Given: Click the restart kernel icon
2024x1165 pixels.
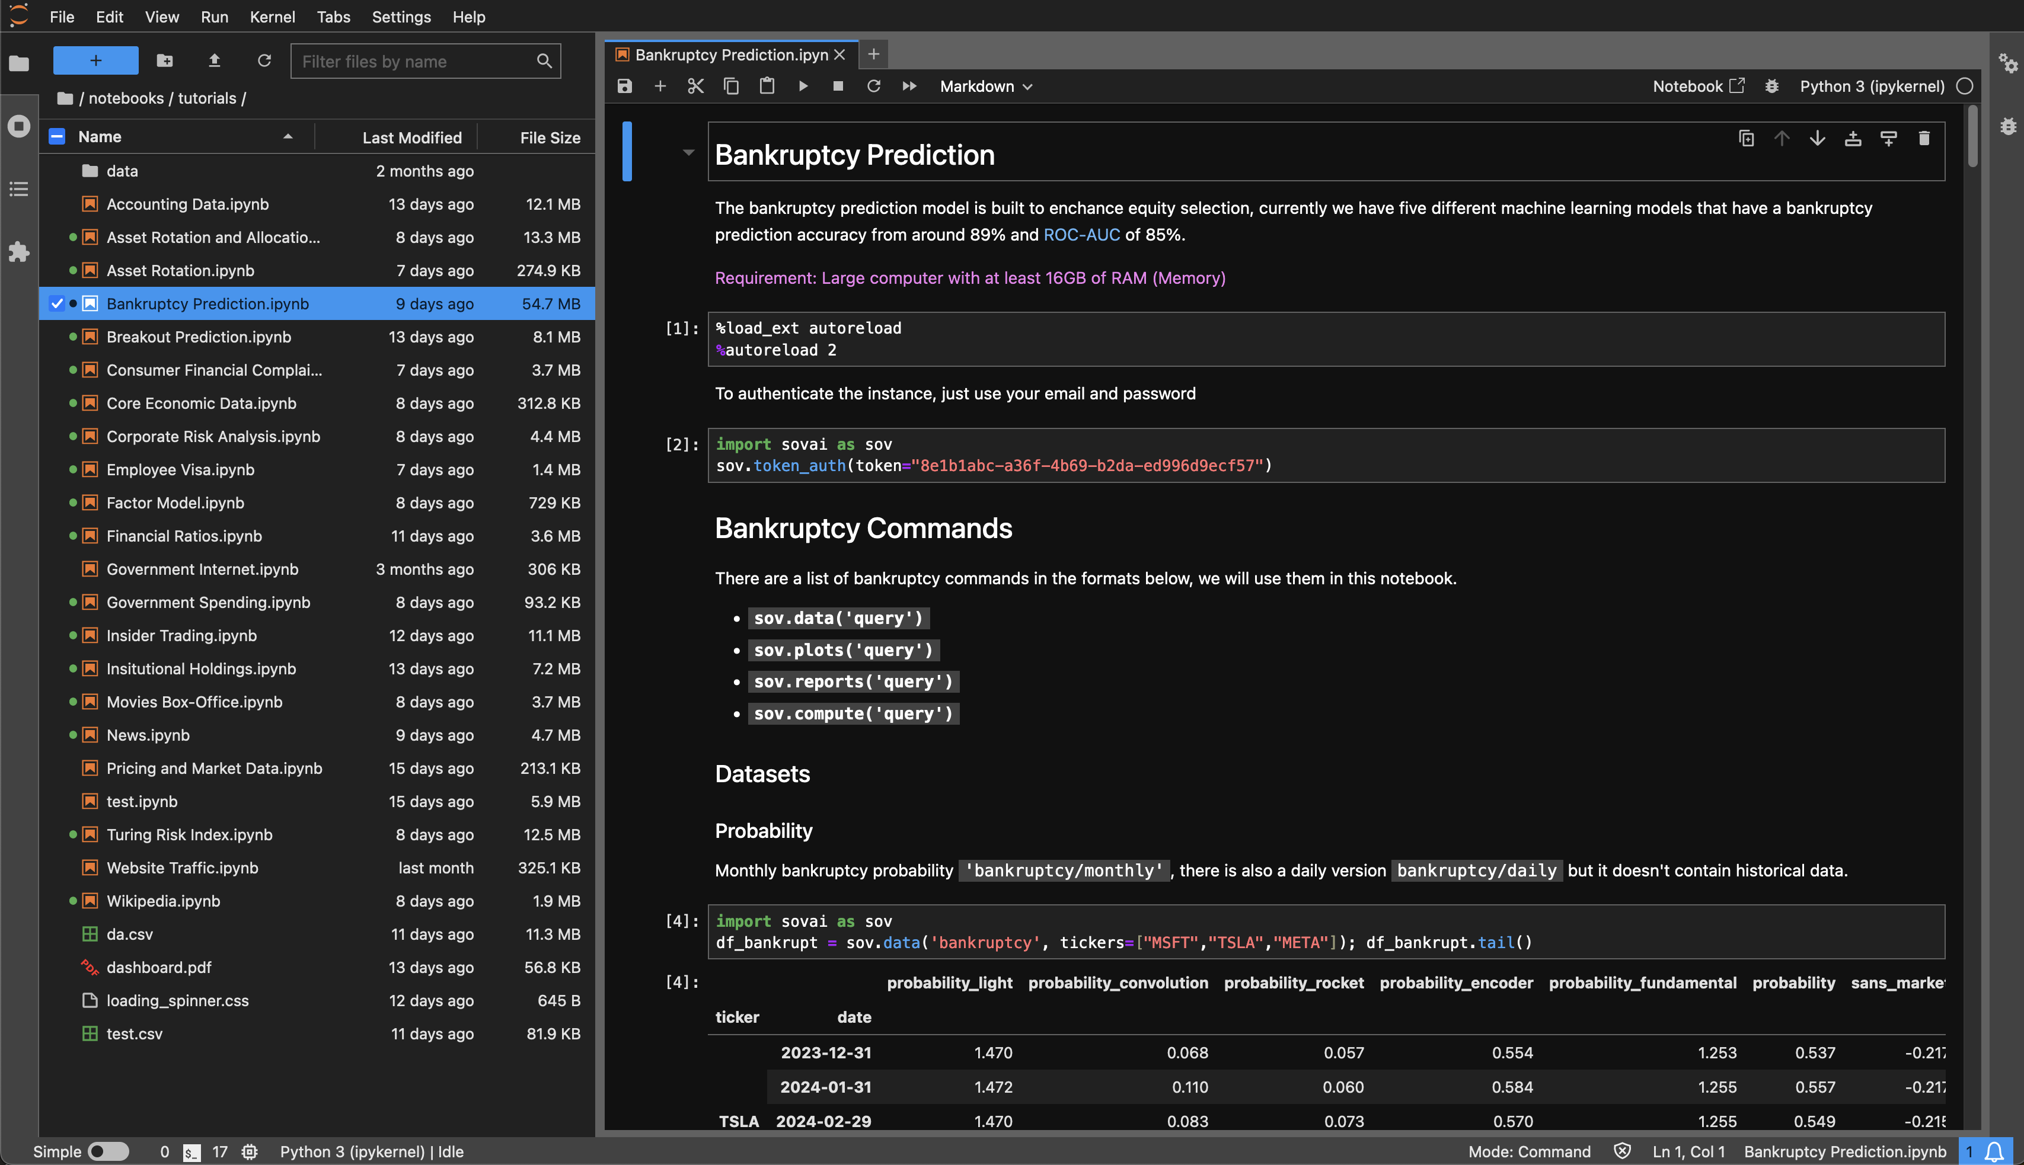Looking at the screenshot, I should click(x=873, y=87).
